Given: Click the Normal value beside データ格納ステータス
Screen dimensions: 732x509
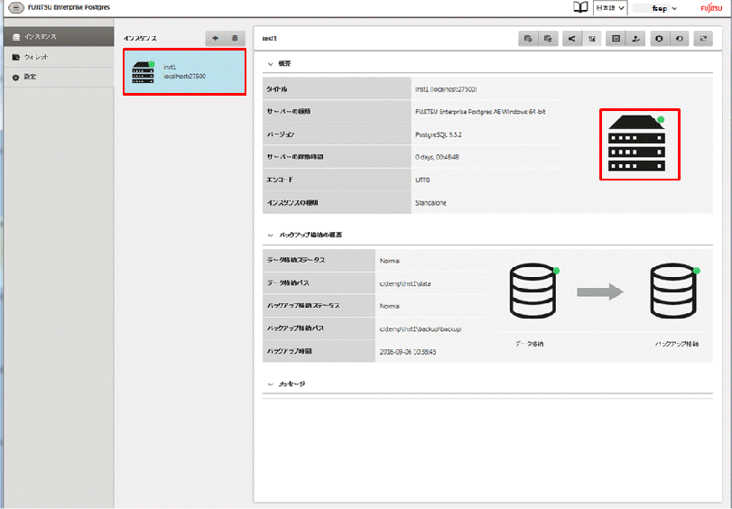Looking at the screenshot, I should coord(389,261).
